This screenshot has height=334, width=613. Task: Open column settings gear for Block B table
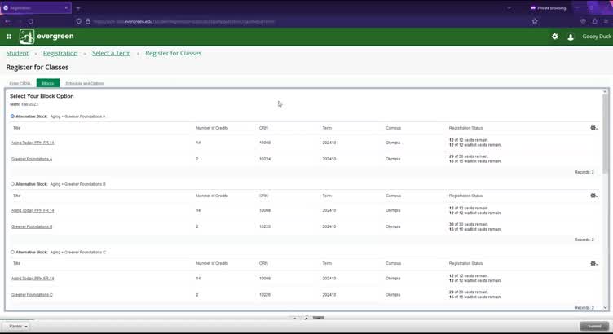tap(593, 196)
